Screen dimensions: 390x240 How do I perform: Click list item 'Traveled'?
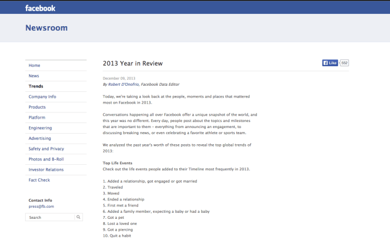(115, 187)
